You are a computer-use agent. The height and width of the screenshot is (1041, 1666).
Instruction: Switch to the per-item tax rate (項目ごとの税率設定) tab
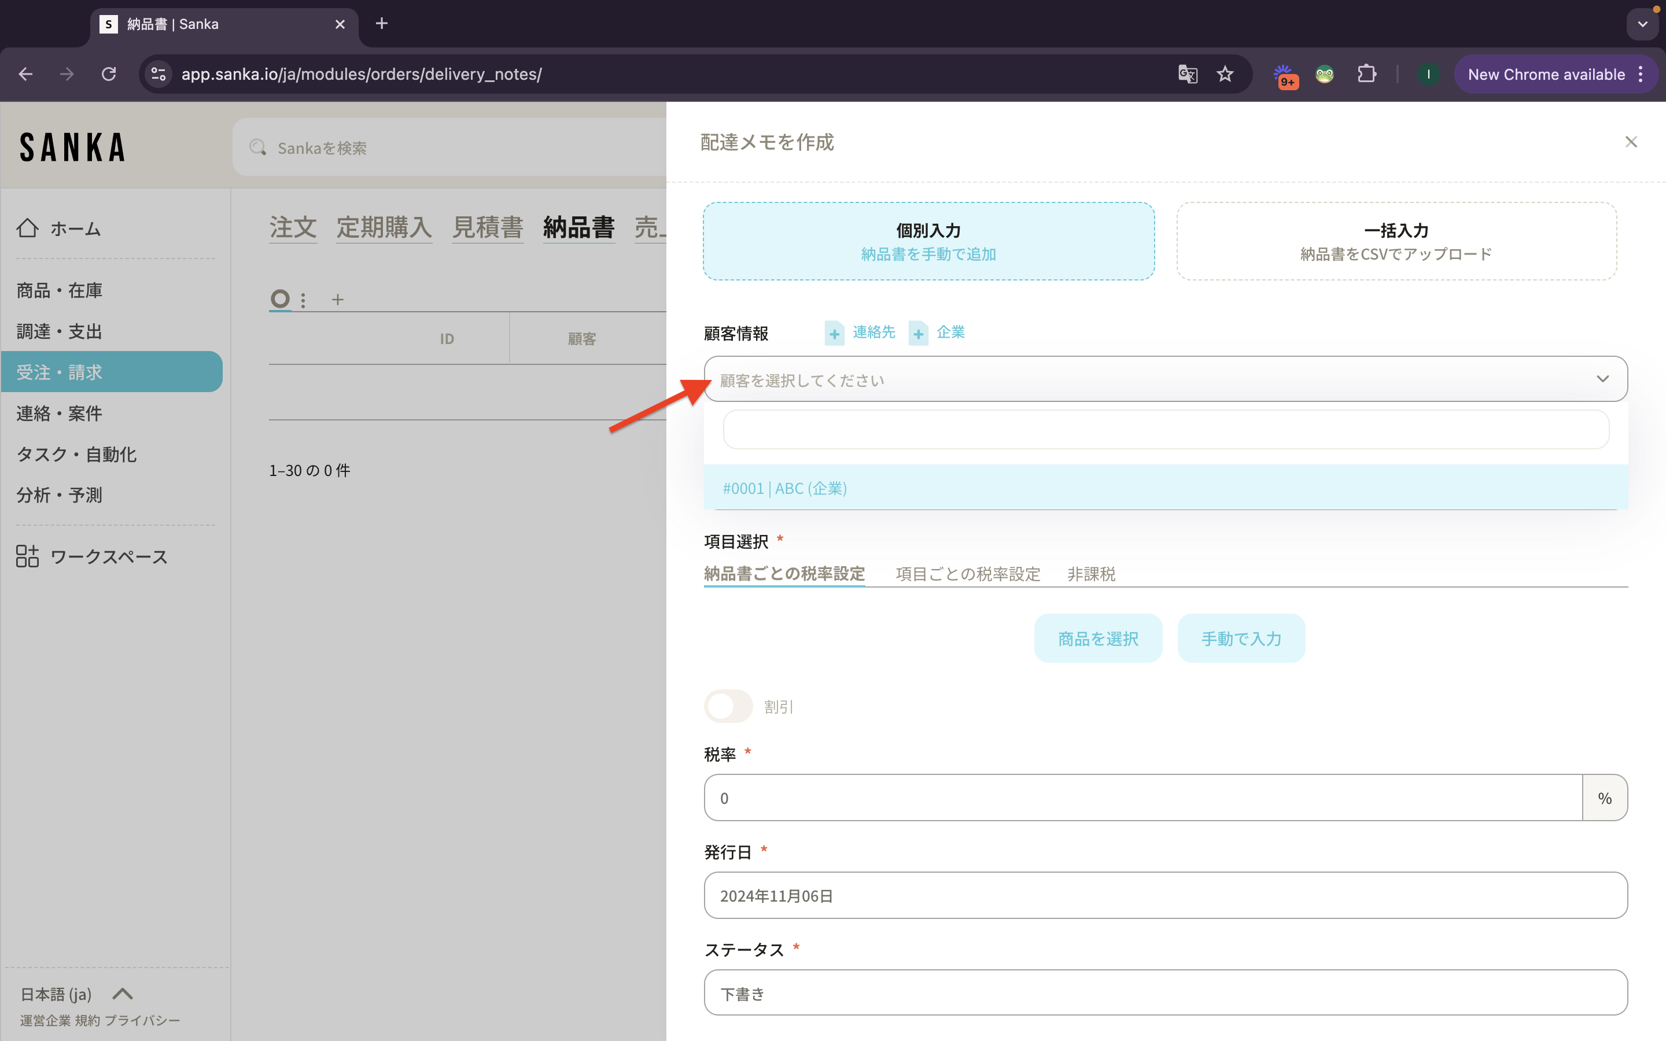click(x=967, y=574)
